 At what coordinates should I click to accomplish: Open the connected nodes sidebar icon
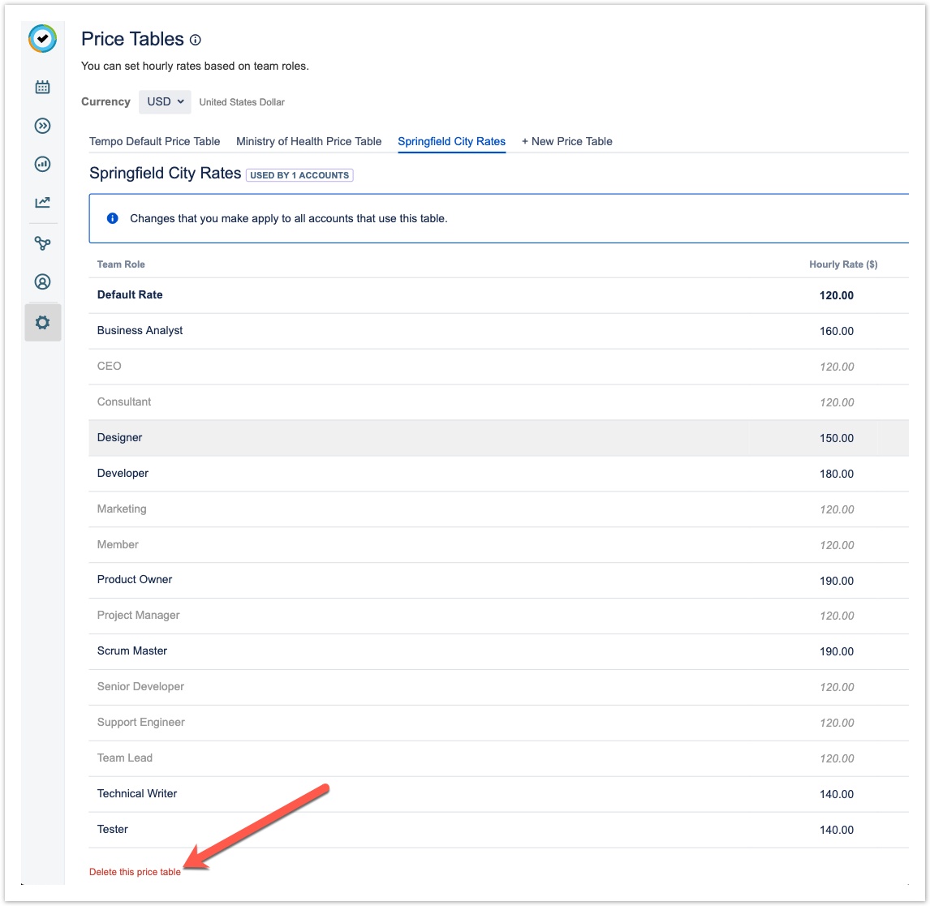[42, 243]
